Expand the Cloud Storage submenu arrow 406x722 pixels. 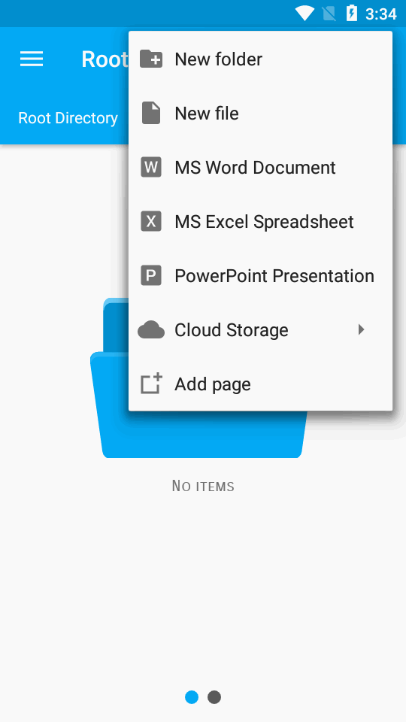pos(362,329)
